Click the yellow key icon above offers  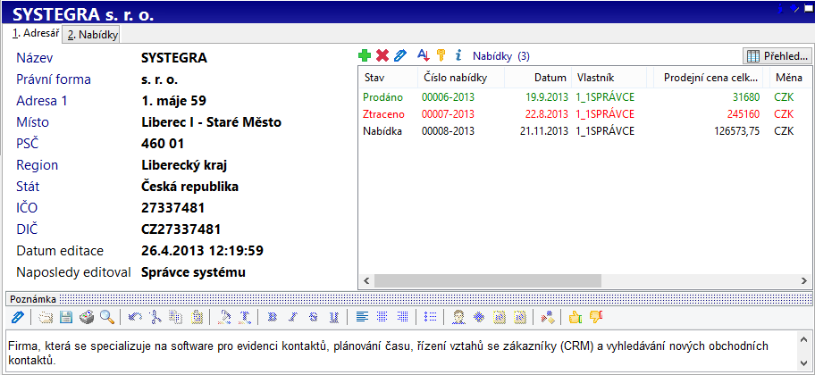click(x=441, y=55)
